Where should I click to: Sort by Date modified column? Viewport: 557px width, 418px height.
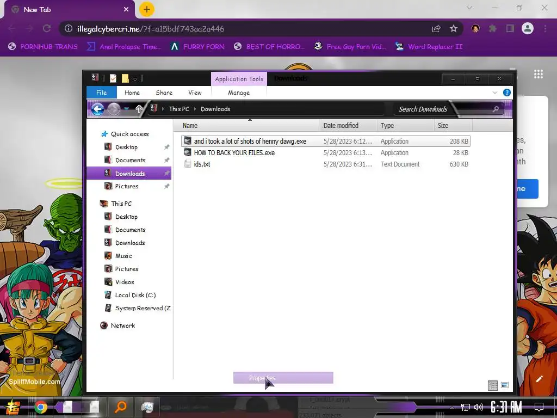click(x=348, y=126)
